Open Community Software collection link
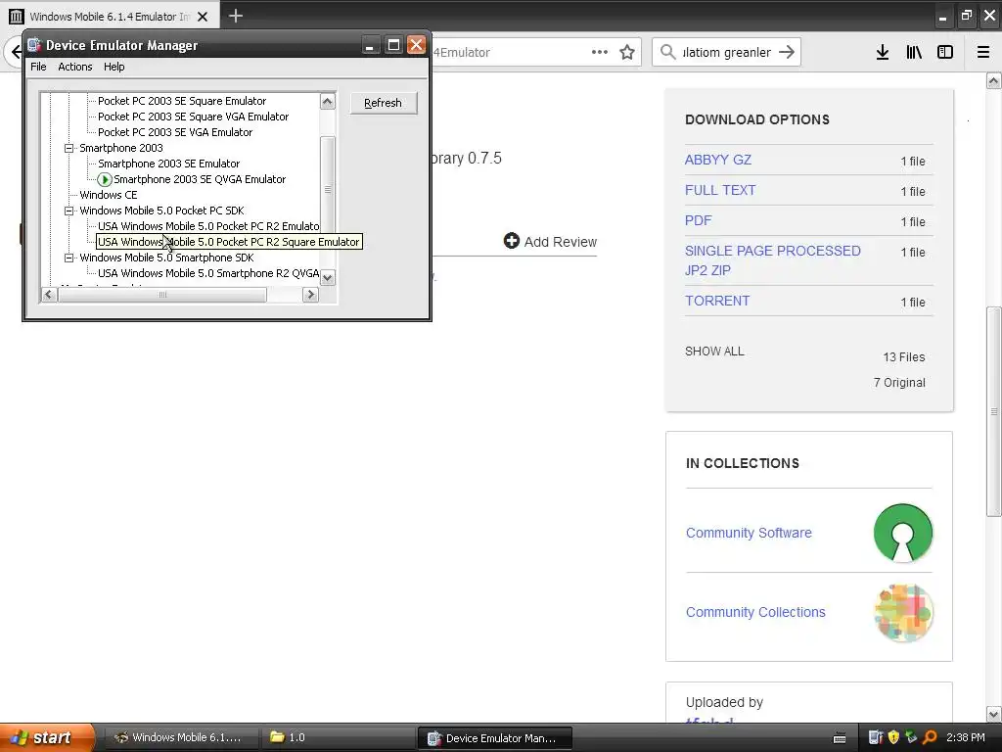 tap(749, 533)
